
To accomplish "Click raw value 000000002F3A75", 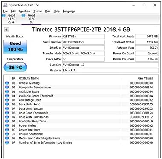I will (x=141, y=105).
